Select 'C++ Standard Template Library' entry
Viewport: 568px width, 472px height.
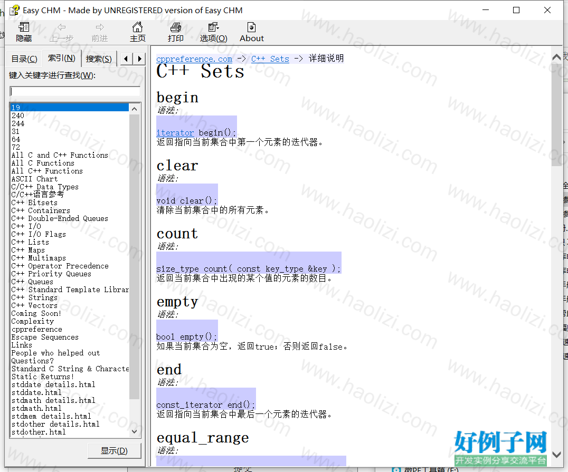coord(70,290)
